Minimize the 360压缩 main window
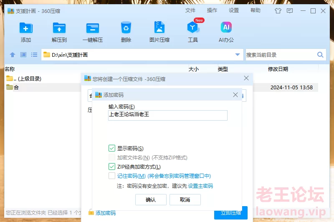 [303, 11]
